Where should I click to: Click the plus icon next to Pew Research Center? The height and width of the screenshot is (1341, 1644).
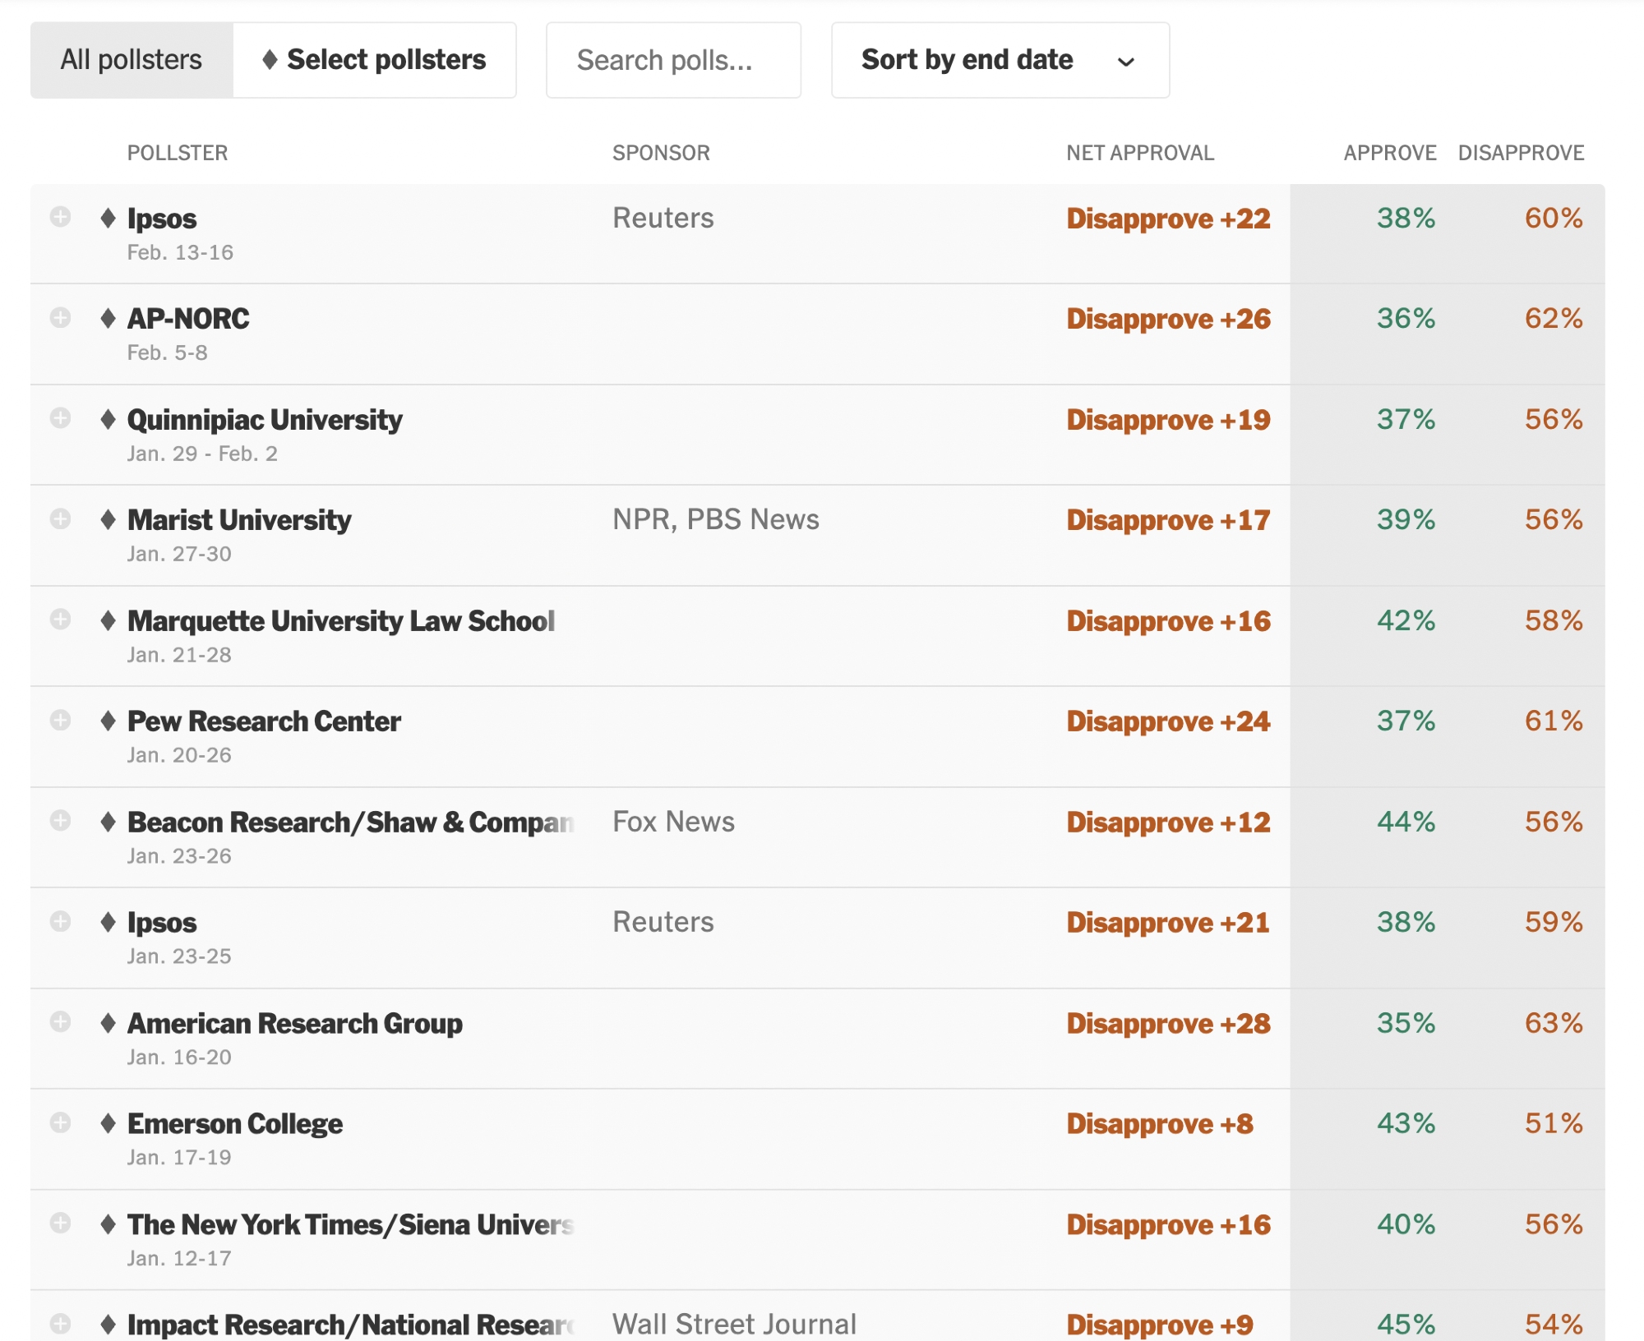coord(60,721)
